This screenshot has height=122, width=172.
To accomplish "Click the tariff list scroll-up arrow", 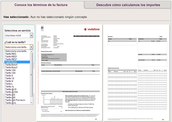I will [31, 51].
